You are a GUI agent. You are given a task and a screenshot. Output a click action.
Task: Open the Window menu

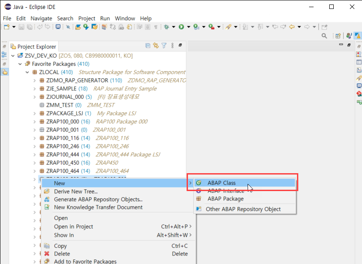pyautogui.click(x=125, y=18)
